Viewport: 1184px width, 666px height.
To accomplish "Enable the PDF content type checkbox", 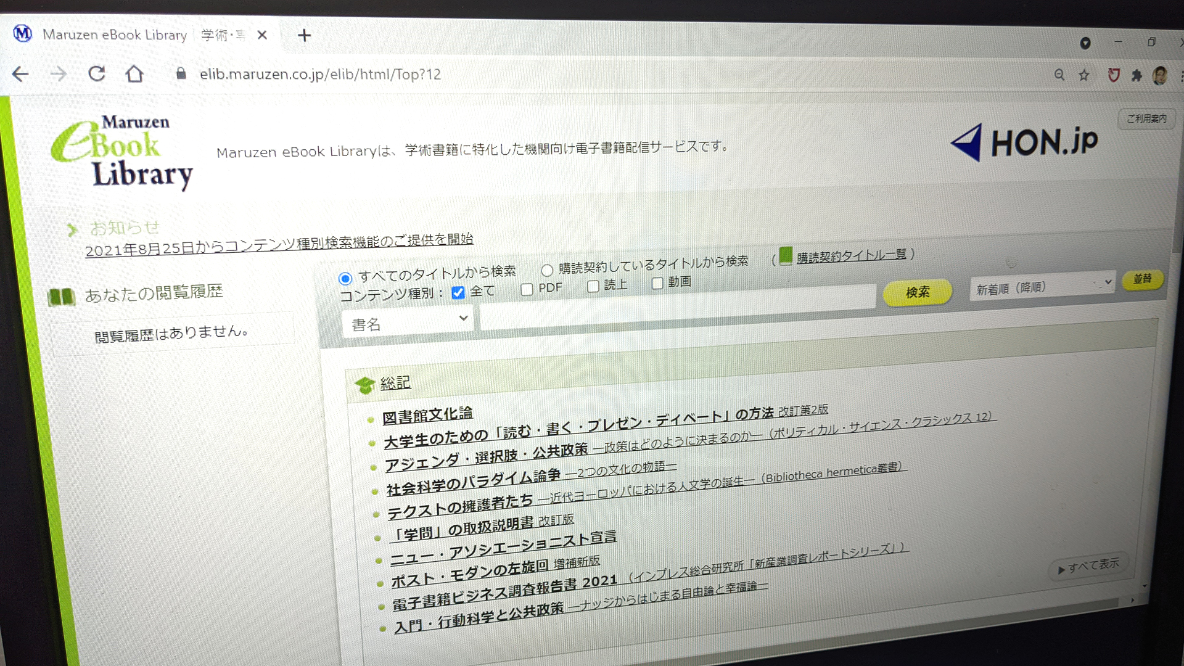I will [527, 289].
